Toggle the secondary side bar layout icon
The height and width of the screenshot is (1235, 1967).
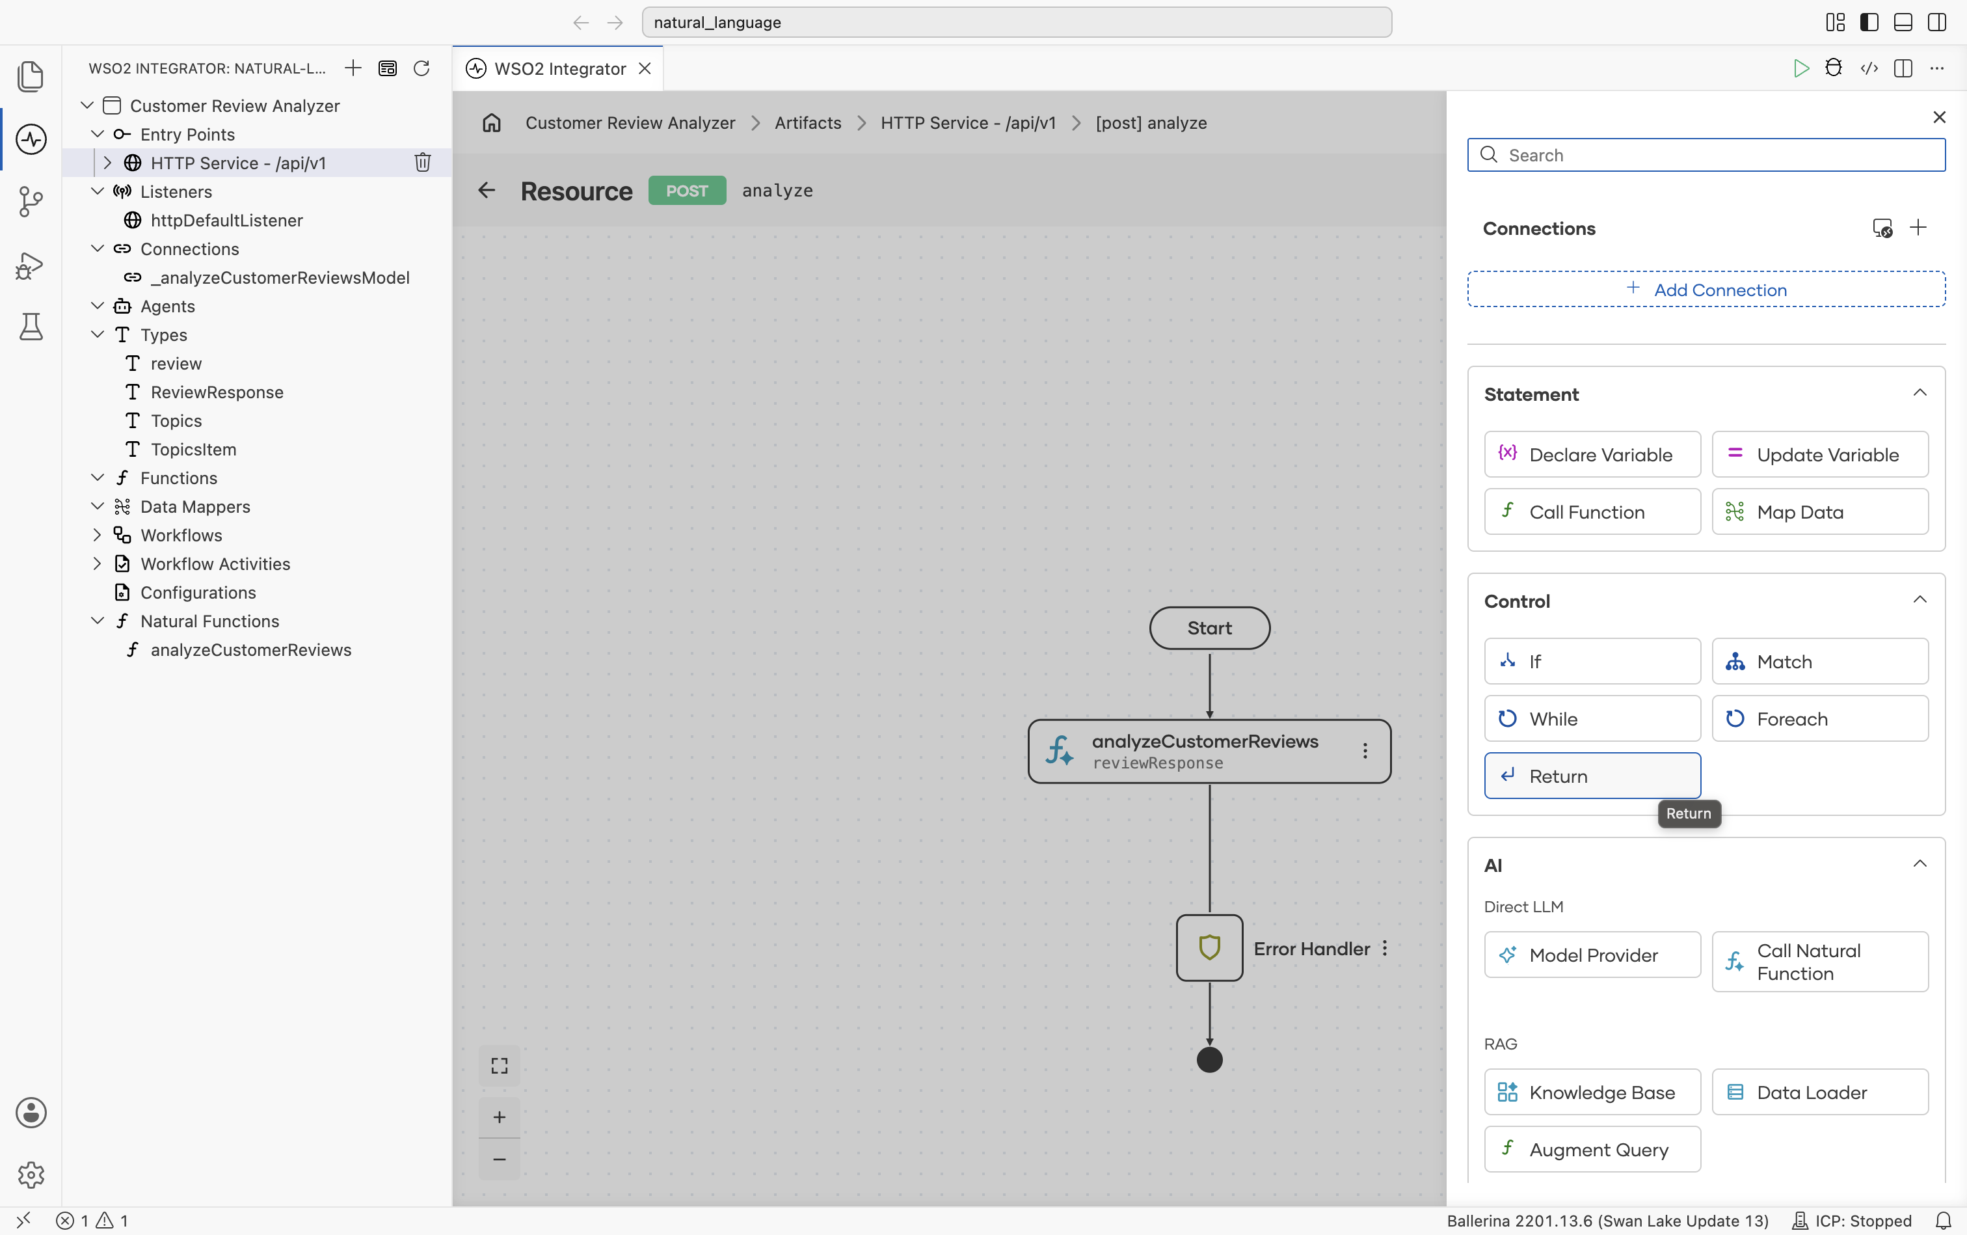pos(1937,22)
